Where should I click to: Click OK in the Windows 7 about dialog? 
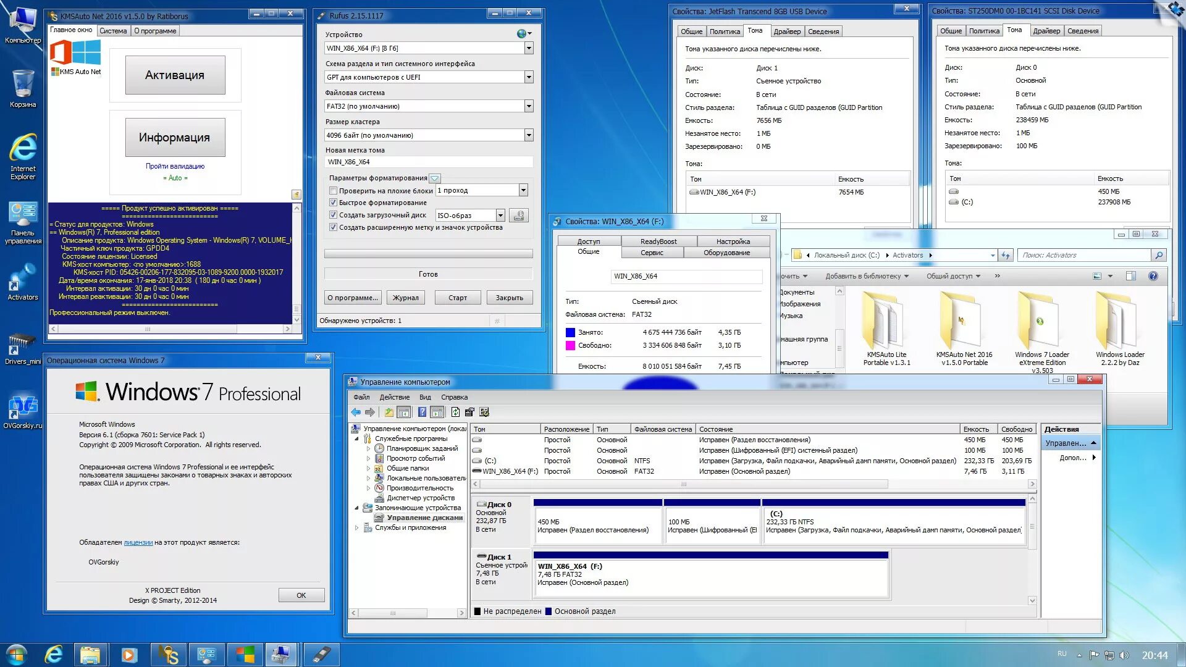pos(301,595)
